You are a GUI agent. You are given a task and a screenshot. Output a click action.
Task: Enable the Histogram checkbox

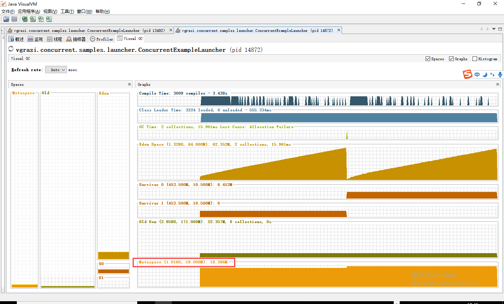point(475,59)
